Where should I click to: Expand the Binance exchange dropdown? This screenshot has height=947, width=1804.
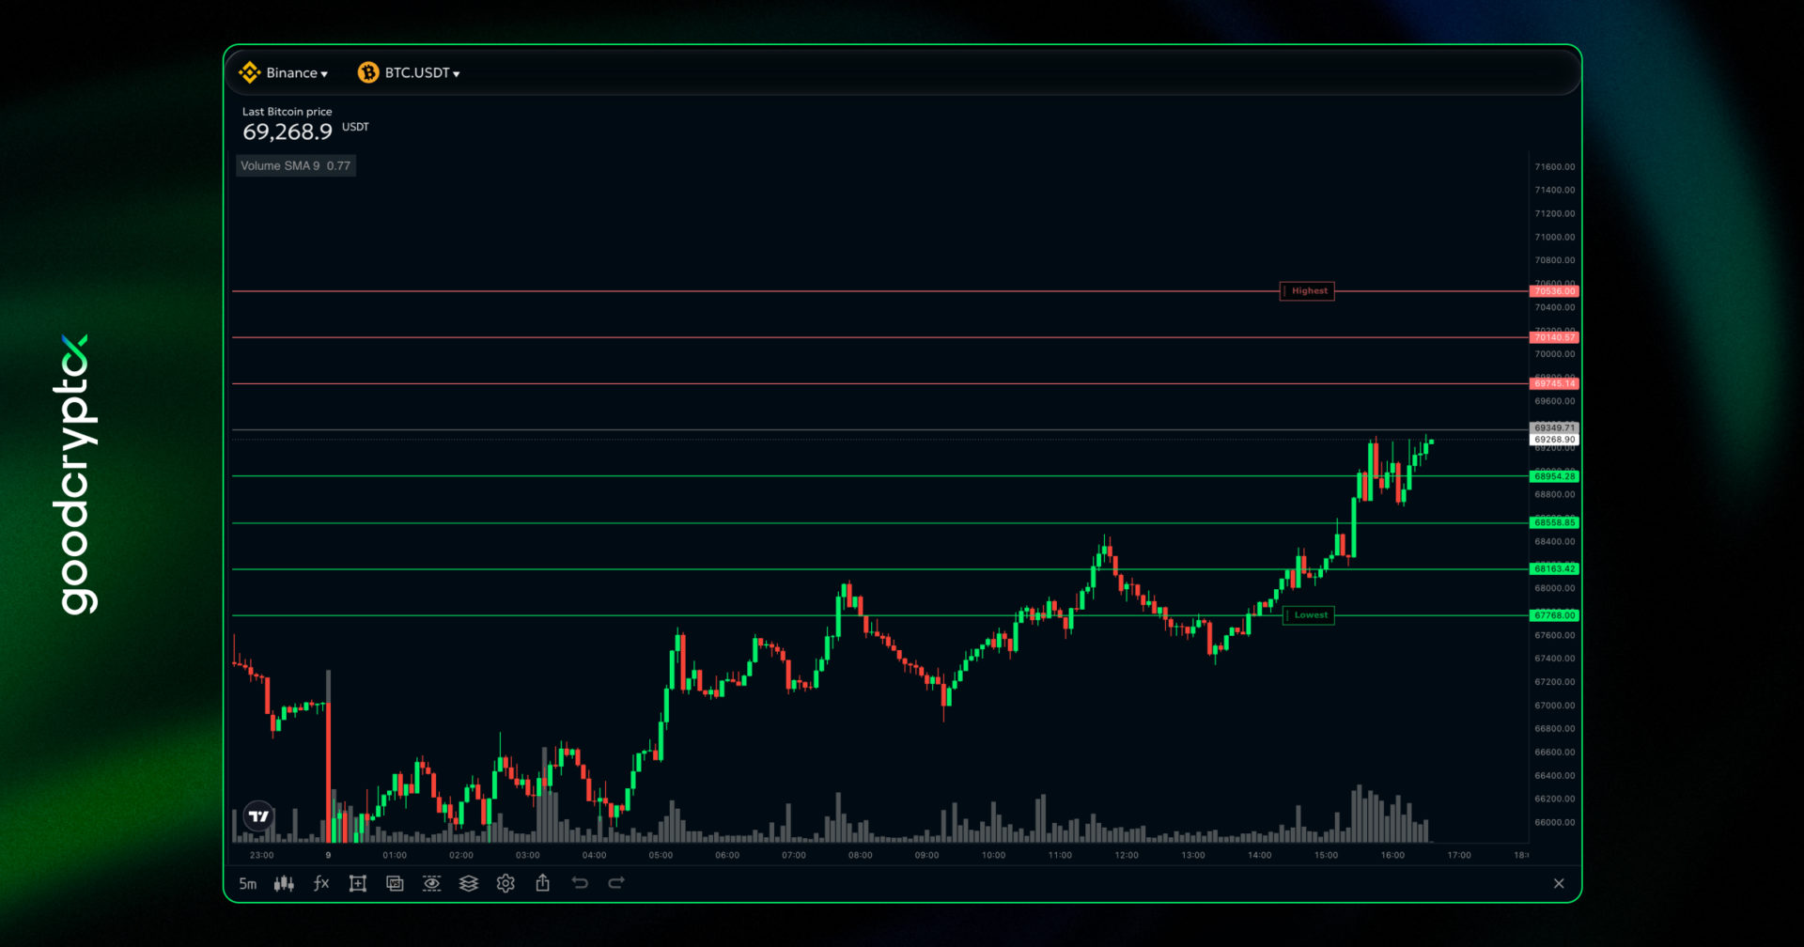(x=284, y=73)
